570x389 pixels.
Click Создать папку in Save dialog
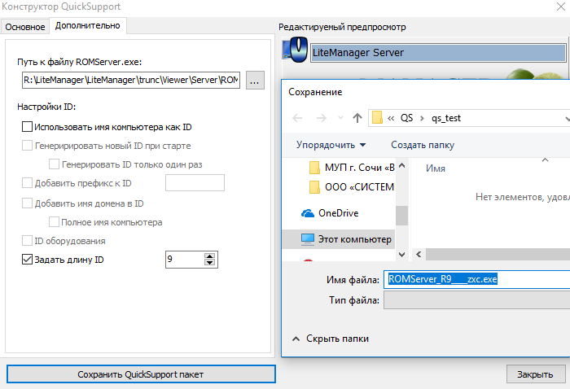click(x=423, y=145)
